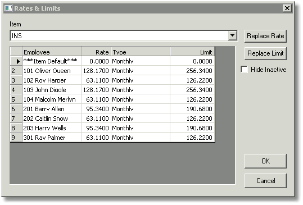Select row header number 9
The width and height of the screenshot is (303, 205).
click(16, 138)
